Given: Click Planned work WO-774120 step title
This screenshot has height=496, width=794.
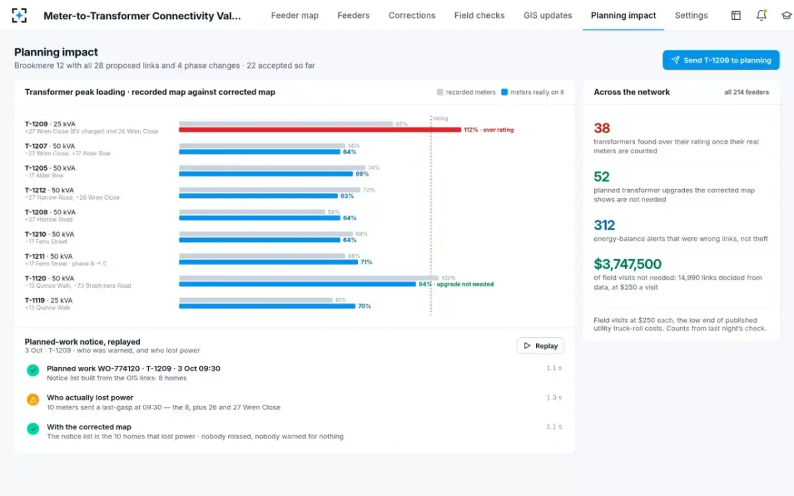Looking at the screenshot, I should click(x=134, y=368).
